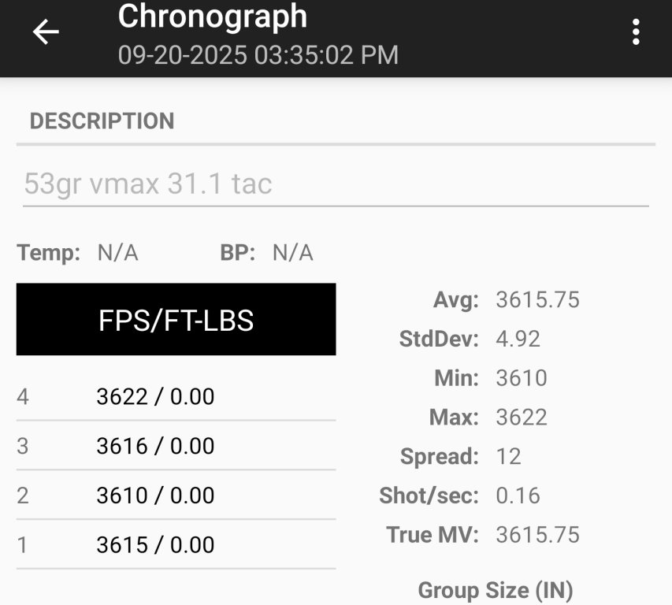Tap the Avg value 3615.75
The image size is (672, 605).
pyautogui.click(x=537, y=299)
